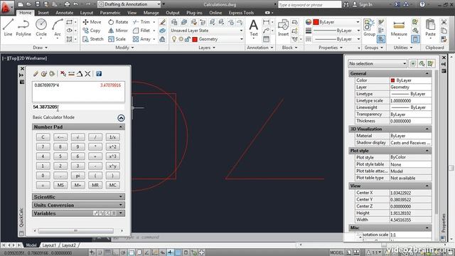Open Drafting & Annotation workspace dropdown

(129, 4)
